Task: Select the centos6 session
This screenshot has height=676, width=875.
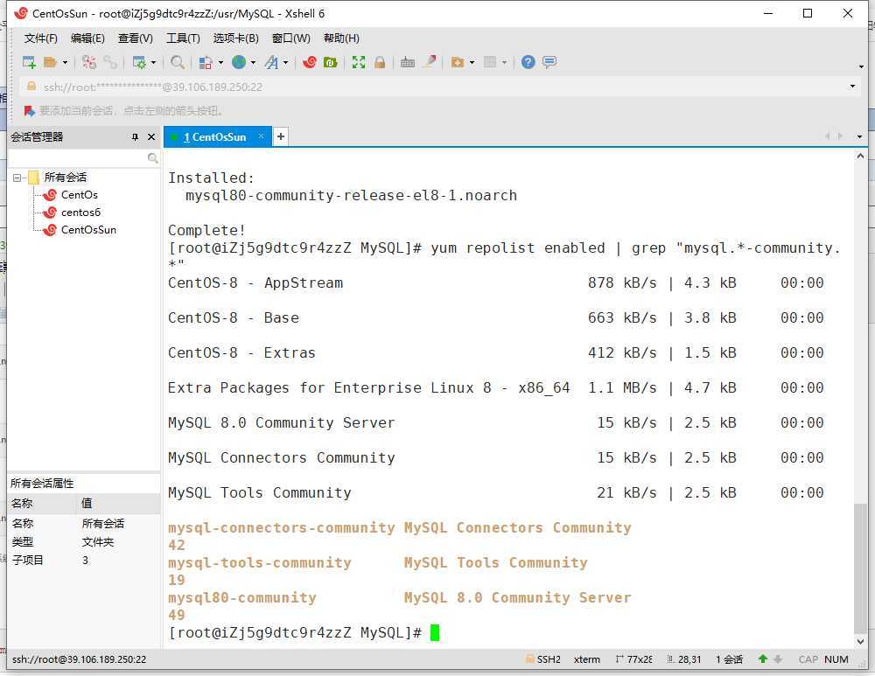Action: (80, 213)
